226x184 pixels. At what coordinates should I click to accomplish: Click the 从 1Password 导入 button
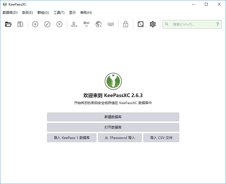coord(120,138)
